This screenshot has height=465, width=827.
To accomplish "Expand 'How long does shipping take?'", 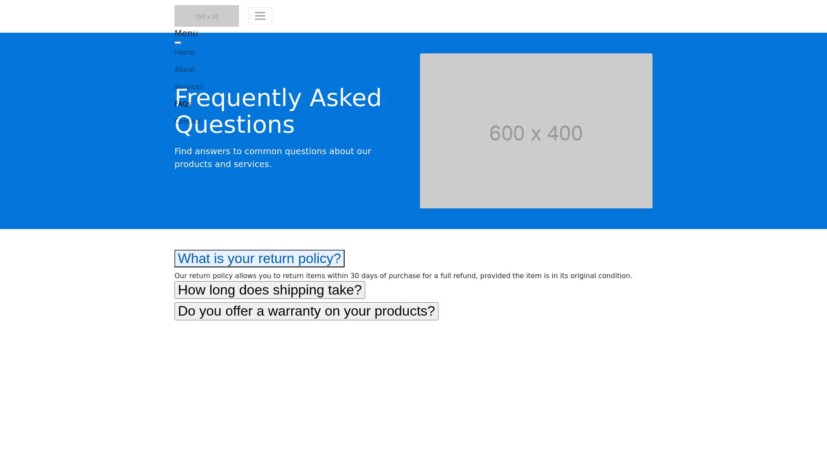I will tap(270, 290).
